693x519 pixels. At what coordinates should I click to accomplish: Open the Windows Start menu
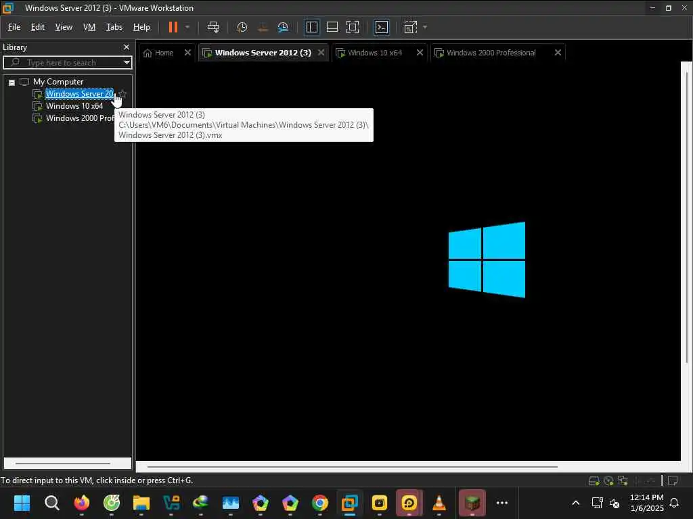point(22,503)
